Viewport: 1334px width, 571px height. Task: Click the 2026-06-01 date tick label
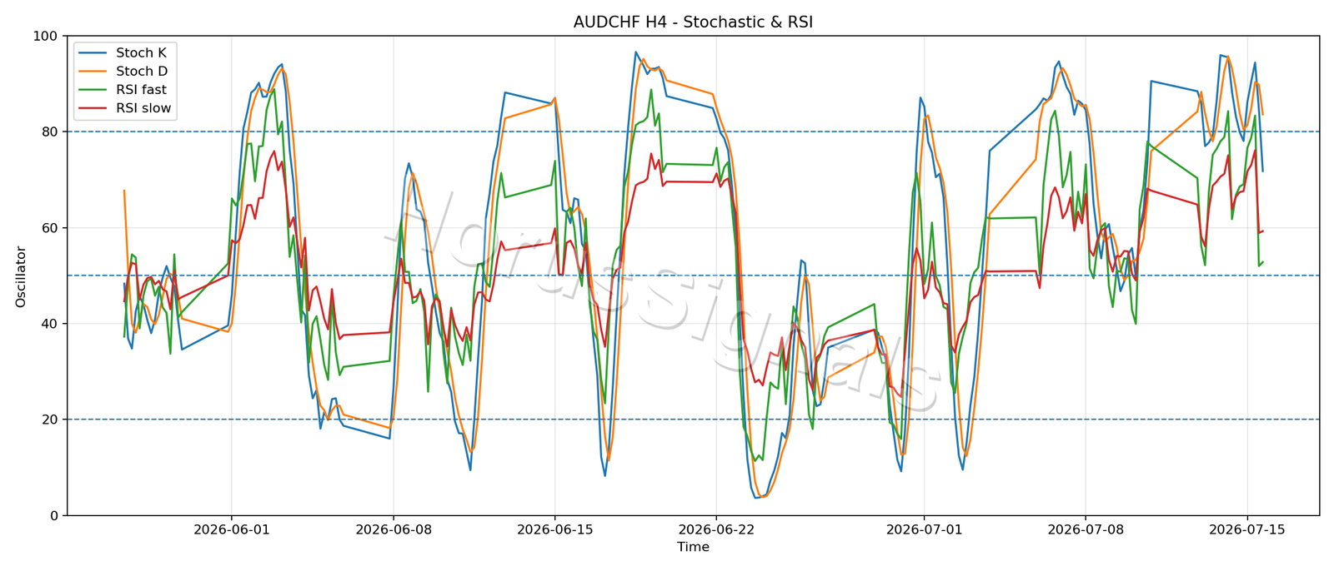[231, 529]
